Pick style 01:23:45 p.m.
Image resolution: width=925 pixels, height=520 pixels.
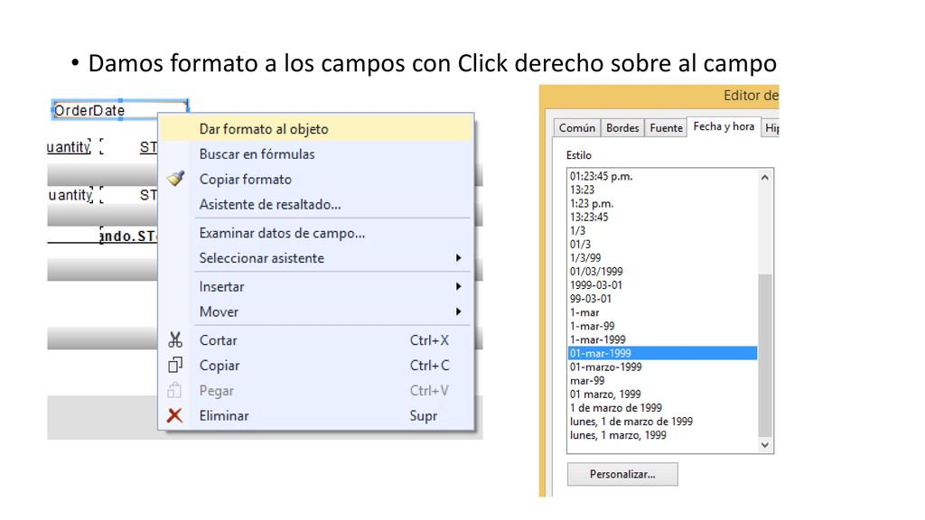click(662, 176)
